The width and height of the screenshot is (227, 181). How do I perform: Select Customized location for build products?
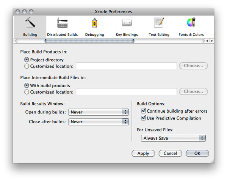point(27,66)
